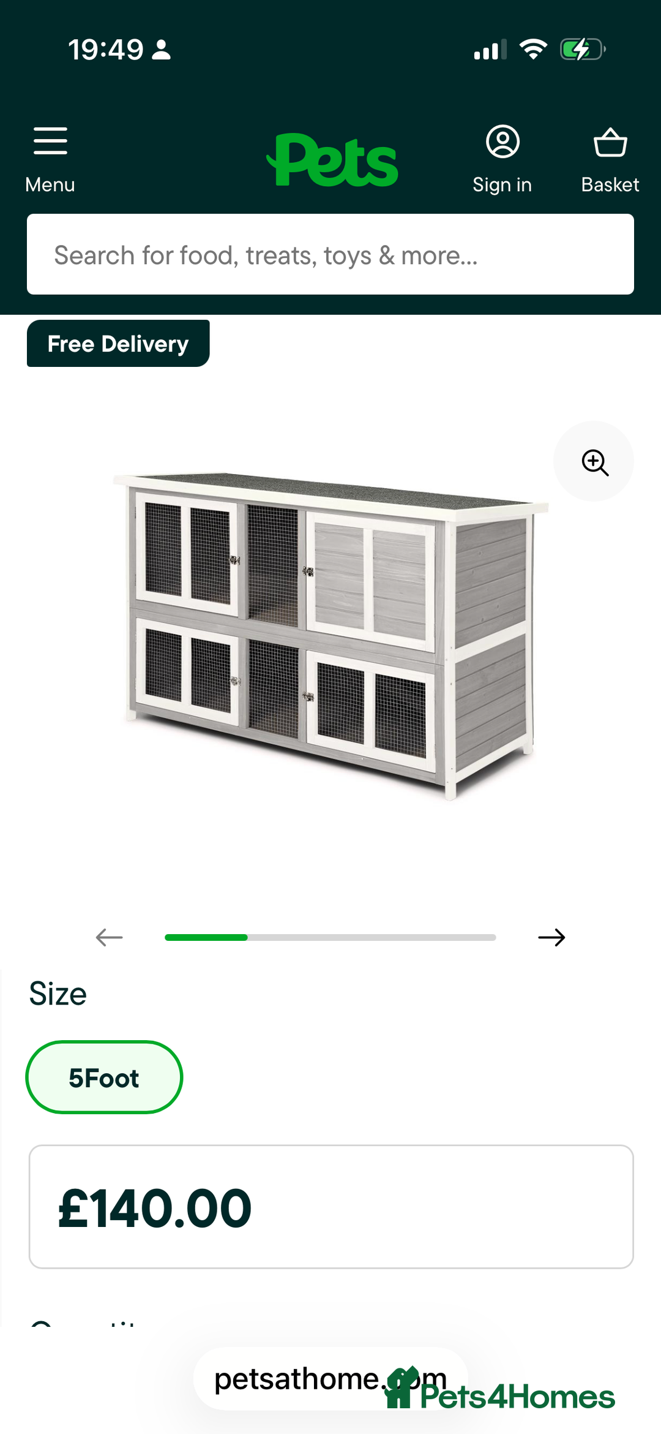This screenshot has width=661, height=1434.
Task: Open the Basket icon
Action: point(610,142)
